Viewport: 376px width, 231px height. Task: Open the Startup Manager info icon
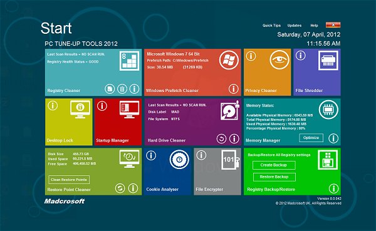pyautogui.click(x=102, y=106)
